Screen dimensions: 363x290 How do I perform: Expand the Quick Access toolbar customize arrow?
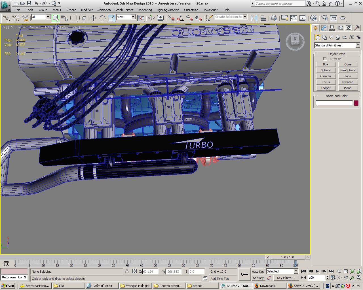[x=59, y=3]
